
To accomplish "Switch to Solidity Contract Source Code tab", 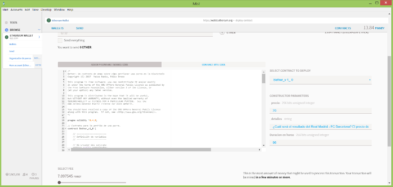I will (x=110, y=64).
